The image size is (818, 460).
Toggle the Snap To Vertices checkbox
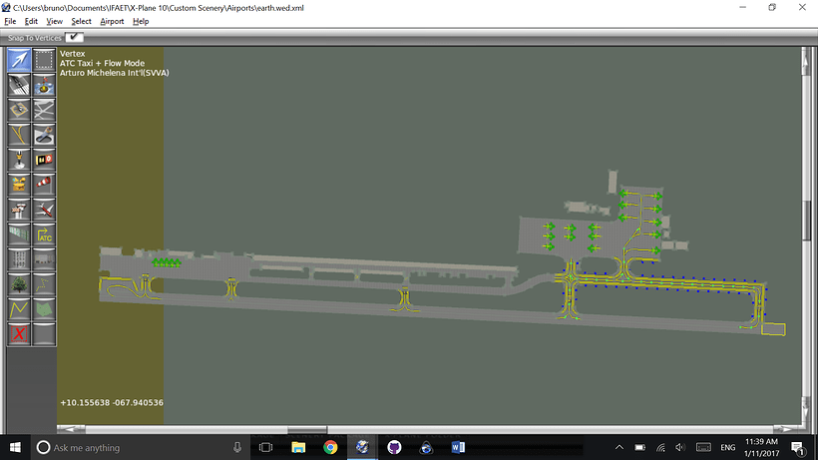74,37
